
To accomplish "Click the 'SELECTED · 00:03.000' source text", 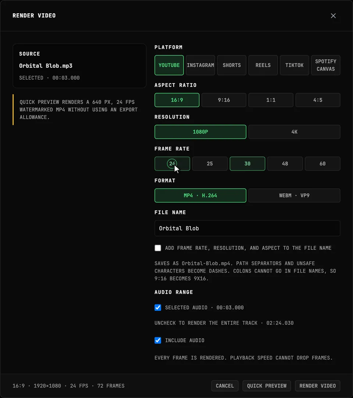I will tap(49, 78).
